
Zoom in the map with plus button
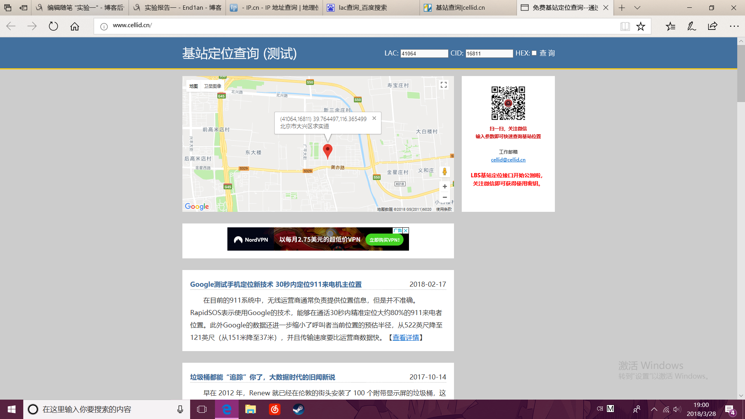445,187
